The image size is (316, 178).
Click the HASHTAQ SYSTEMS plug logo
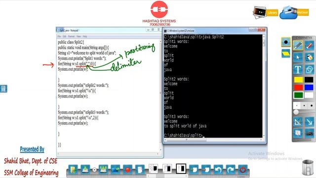point(159,9)
